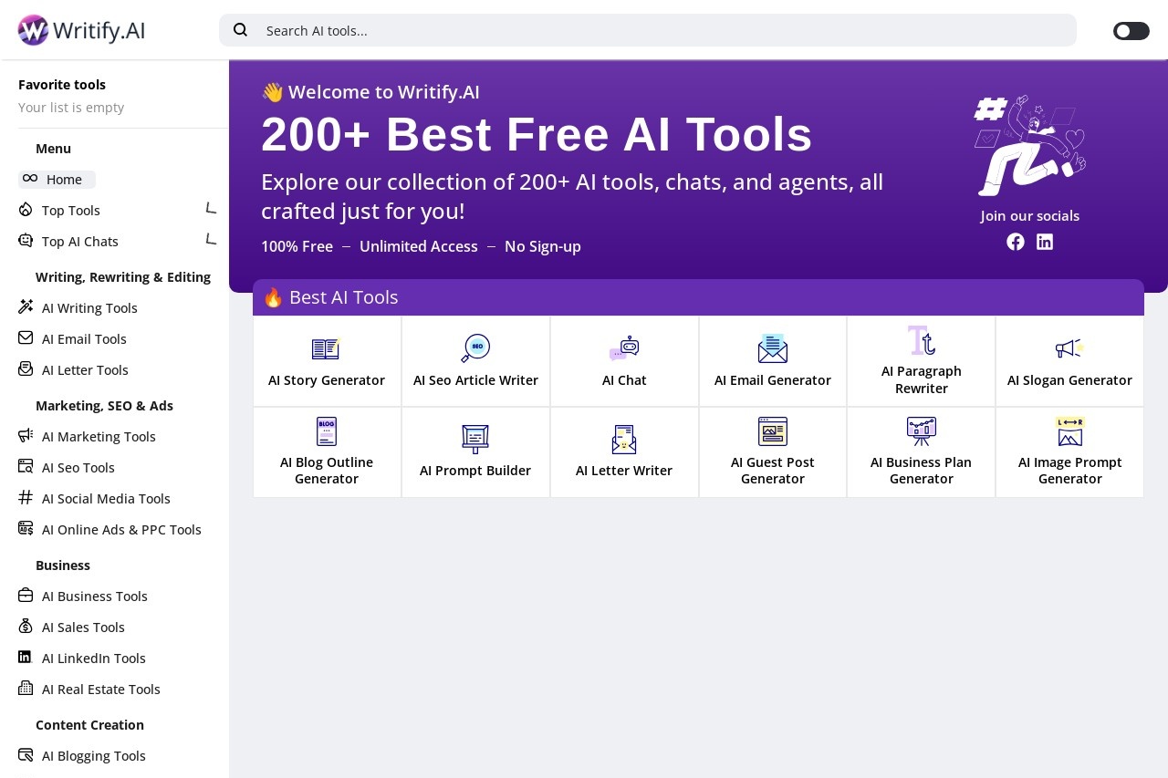Open AI Marketing Tools category
1168x778 pixels.
click(99, 437)
